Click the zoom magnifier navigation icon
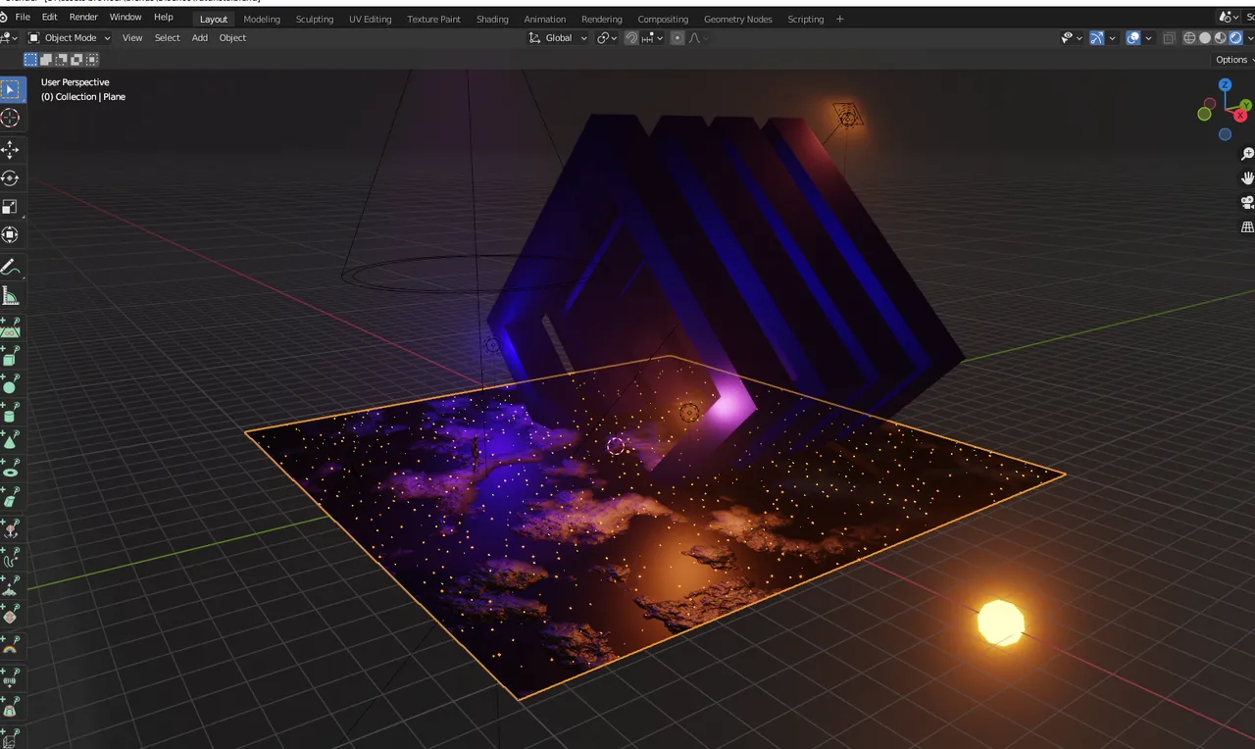 [1247, 154]
